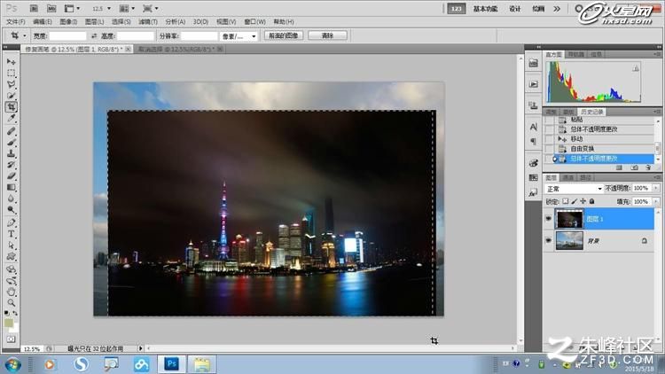The height and width of the screenshot is (374, 665).
Task: Select the Type tool
Action: click(11, 234)
